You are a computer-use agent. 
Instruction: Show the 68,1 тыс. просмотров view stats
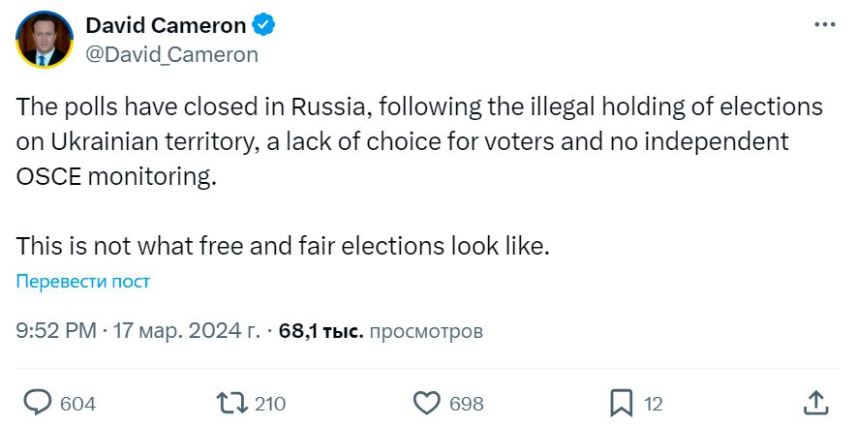pos(381,331)
